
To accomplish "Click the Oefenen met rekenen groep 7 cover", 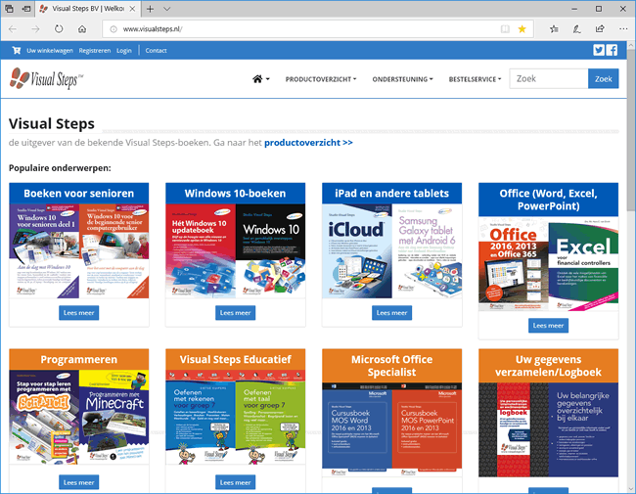I will pyautogui.click(x=201, y=417).
